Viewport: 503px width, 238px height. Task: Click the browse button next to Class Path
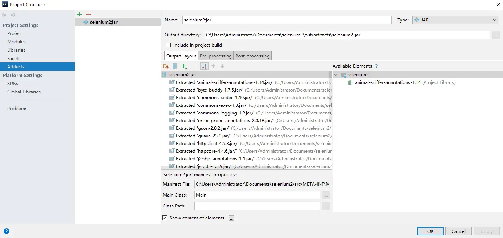click(x=326, y=206)
